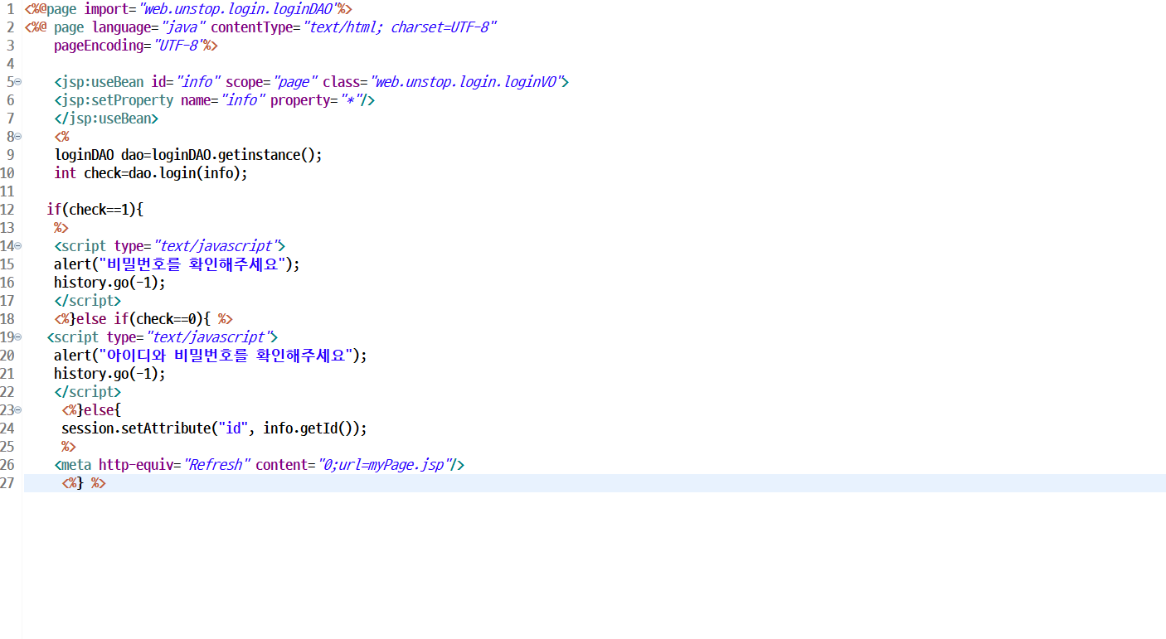Screen dimensions: 1166x639
Task: Click session.setAttribute line 24
Action: click(x=214, y=428)
